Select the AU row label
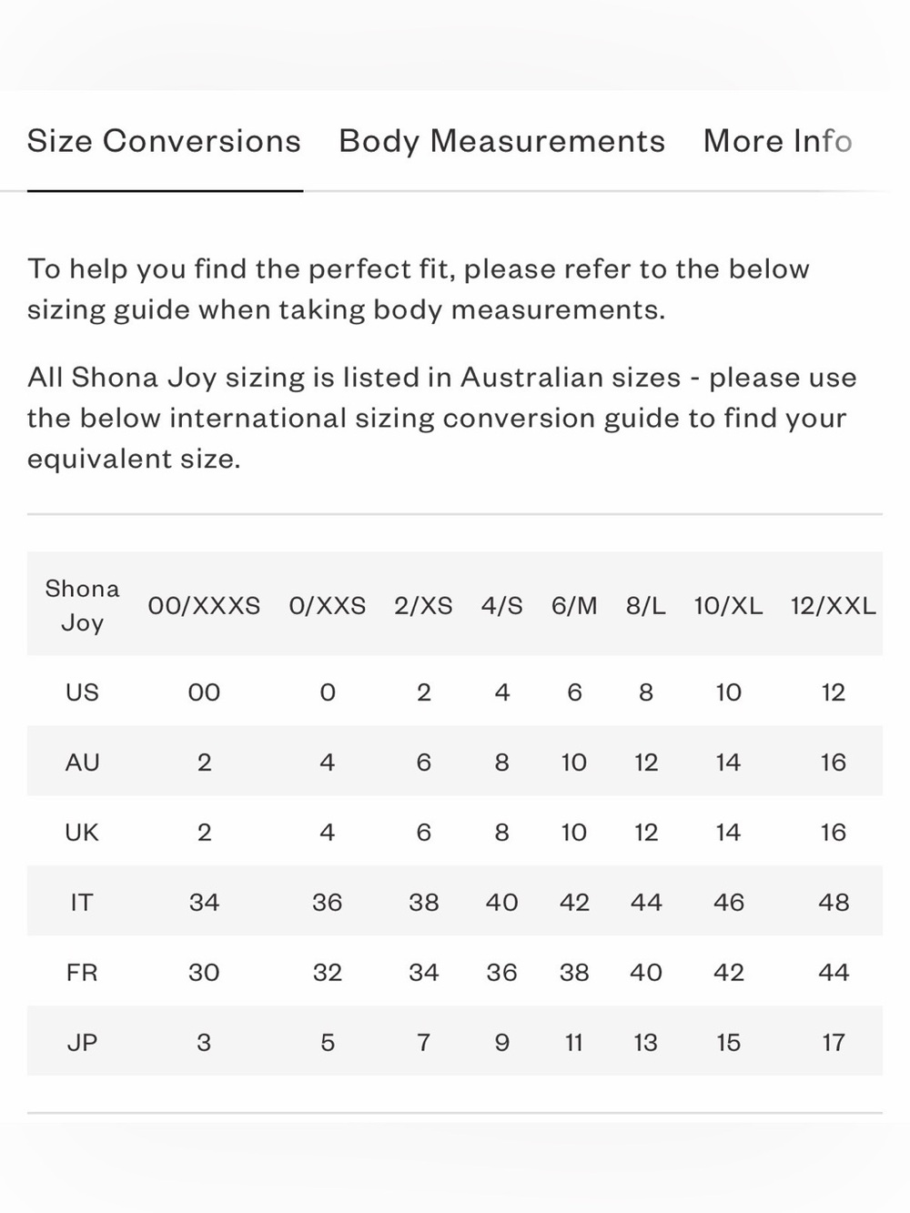 [x=82, y=763]
